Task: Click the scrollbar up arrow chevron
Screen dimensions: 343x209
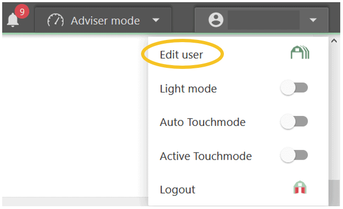Action: point(334,41)
